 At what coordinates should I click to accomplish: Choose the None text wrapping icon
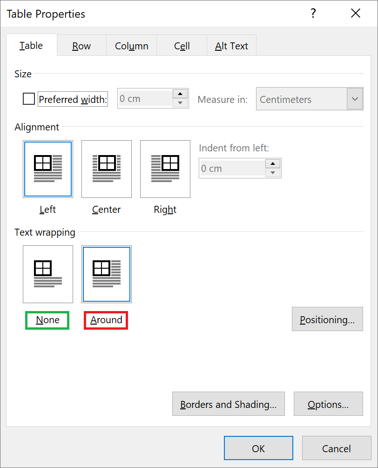(48, 274)
